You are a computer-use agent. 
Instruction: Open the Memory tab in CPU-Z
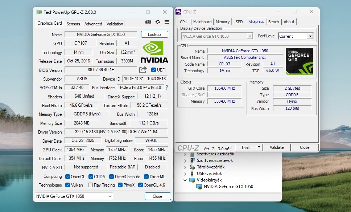click(x=223, y=22)
